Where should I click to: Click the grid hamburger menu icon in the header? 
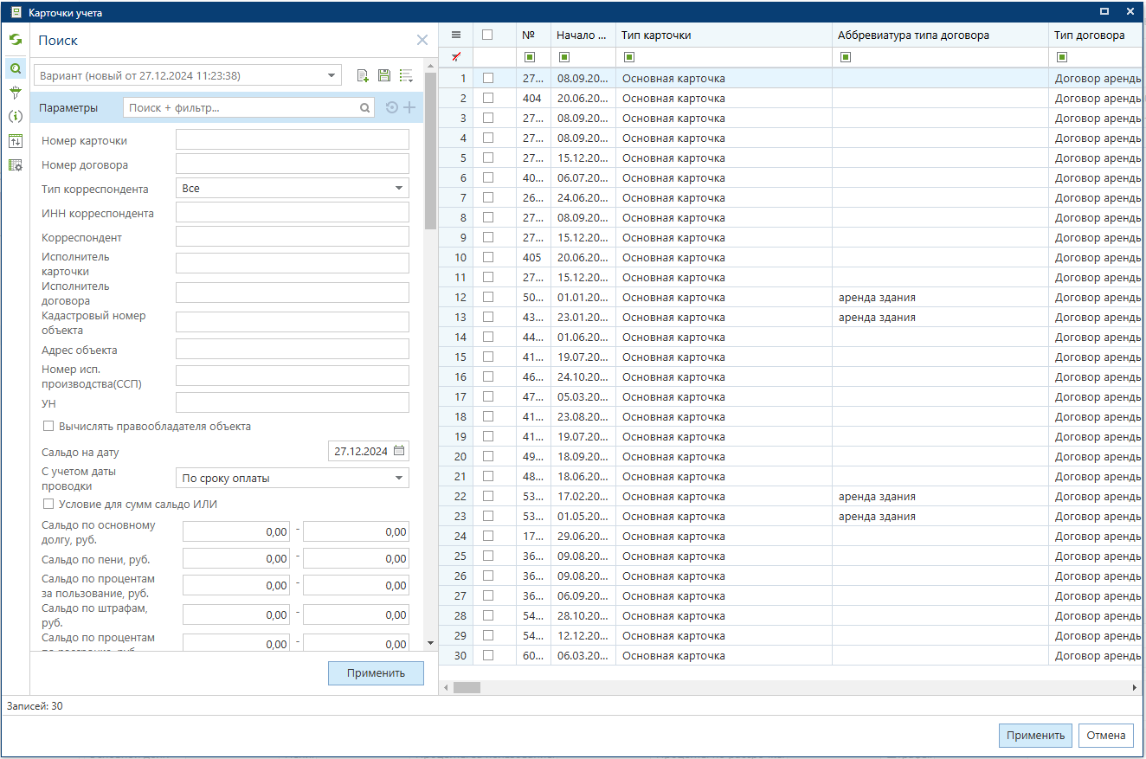coord(456,35)
